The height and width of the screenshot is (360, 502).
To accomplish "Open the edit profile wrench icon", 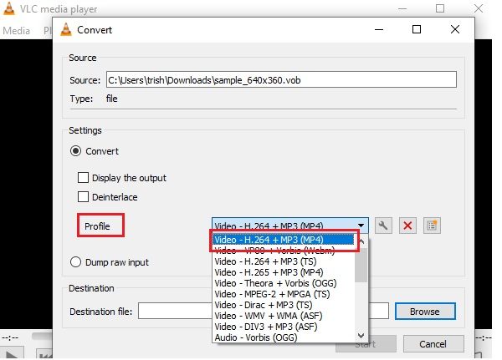I will [x=383, y=226].
